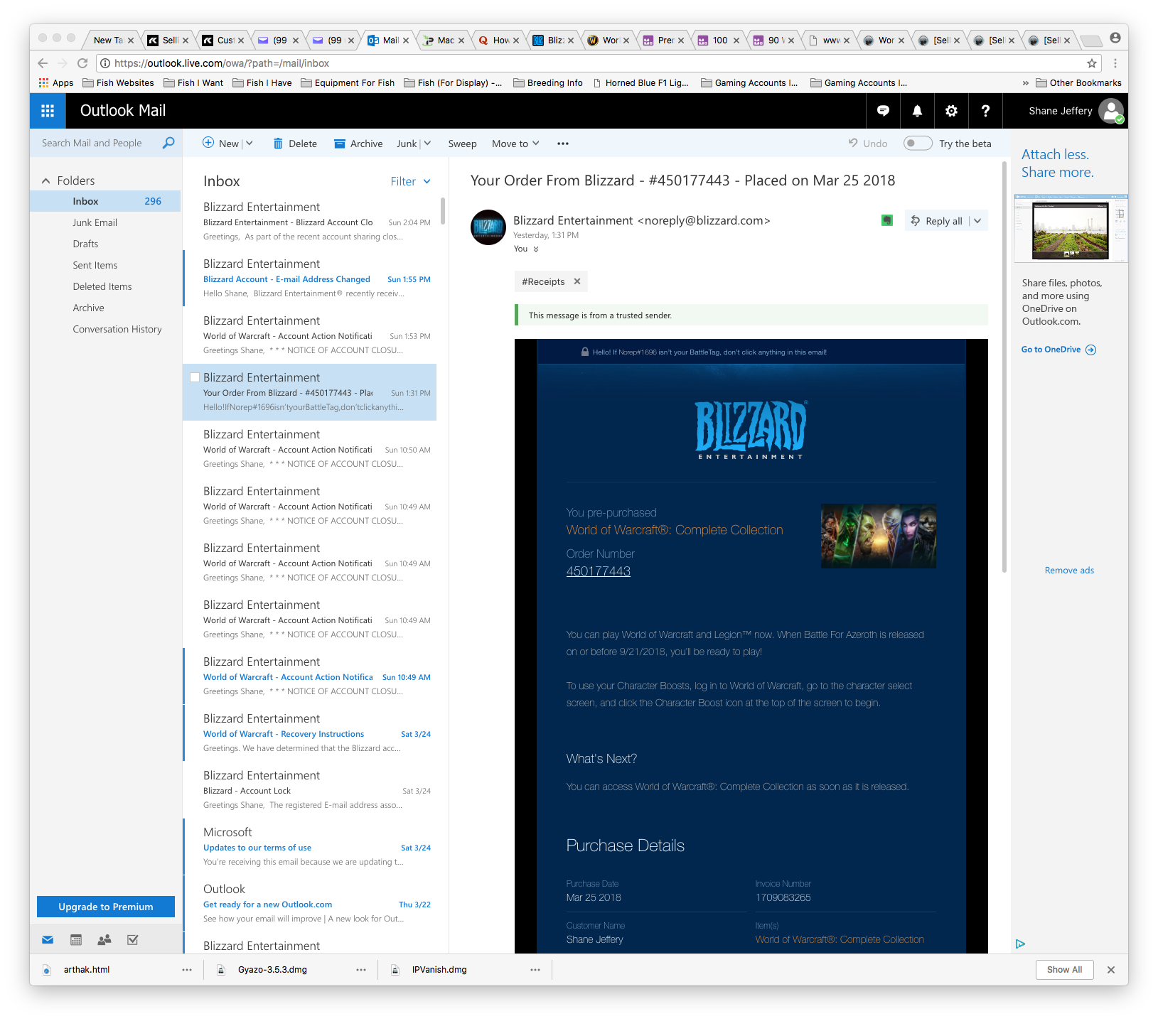This screenshot has height=1021, width=1158.
Task: Open Shane Jeffery account avatar
Action: click(1110, 111)
